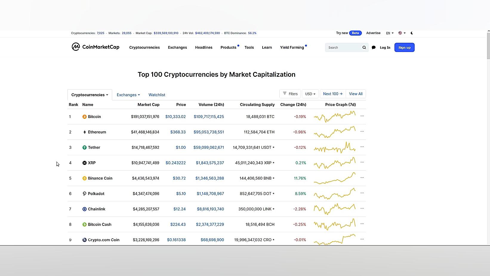Open more options for Tether row
Image resolution: width=490 pixels, height=276 pixels.
(x=362, y=147)
